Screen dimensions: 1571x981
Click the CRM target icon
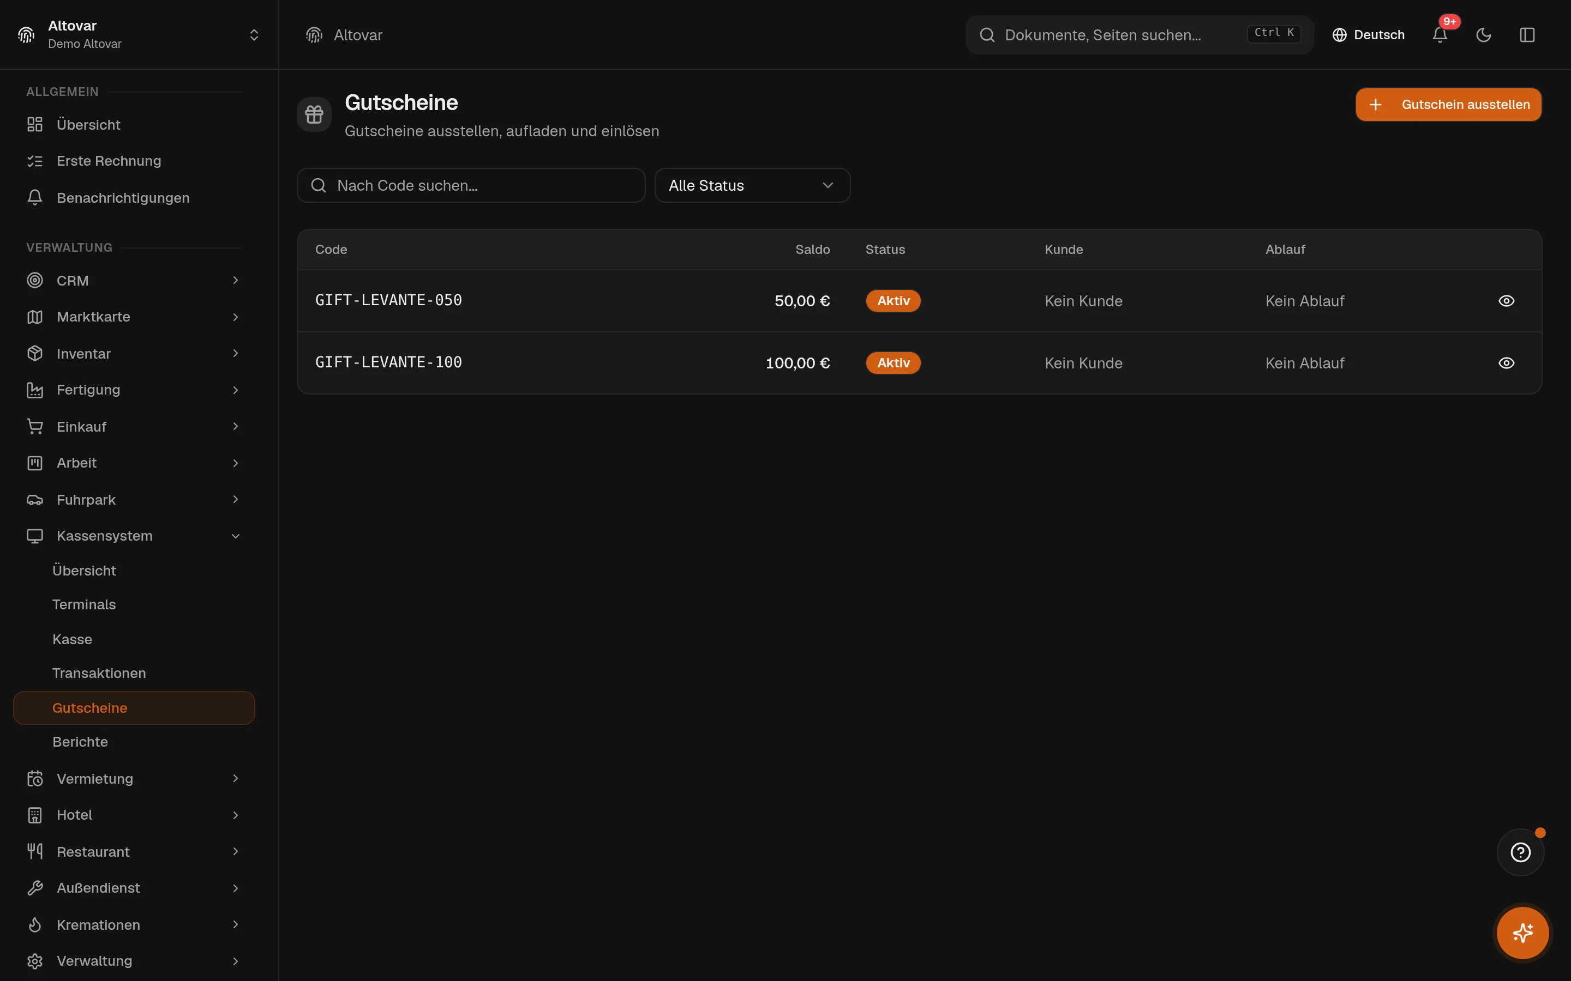pos(35,280)
